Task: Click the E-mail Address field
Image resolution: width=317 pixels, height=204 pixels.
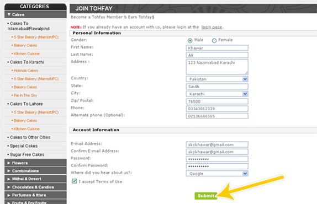Action: tap(217, 144)
